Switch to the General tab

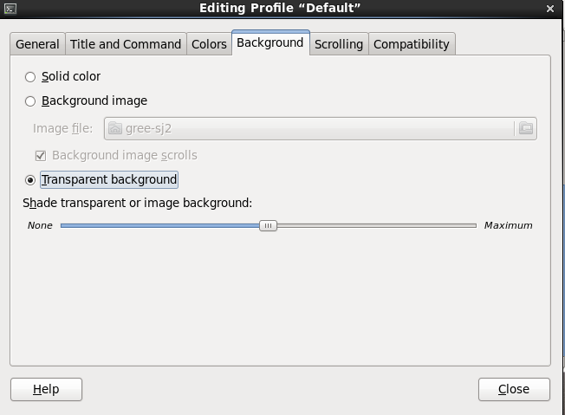37,44
